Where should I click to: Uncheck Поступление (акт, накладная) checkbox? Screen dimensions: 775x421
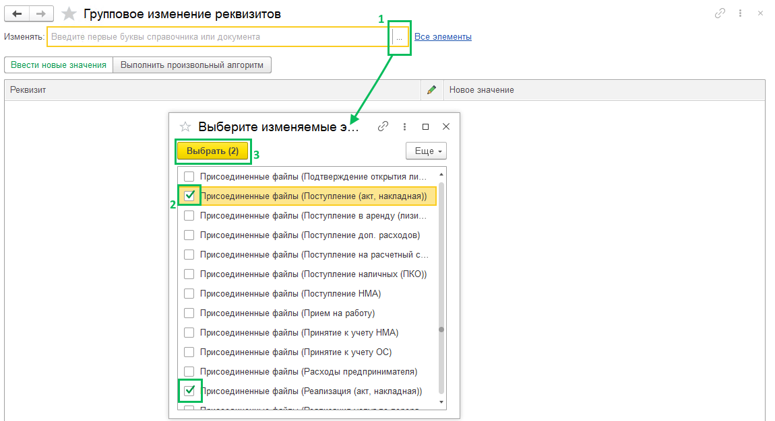tap(189, 196)
